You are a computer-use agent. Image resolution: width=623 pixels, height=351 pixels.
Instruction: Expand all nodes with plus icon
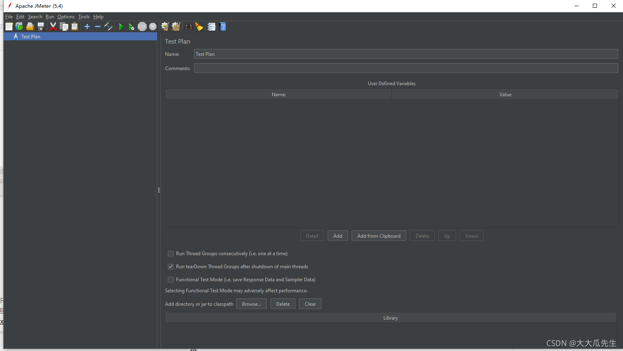(87, 26)
